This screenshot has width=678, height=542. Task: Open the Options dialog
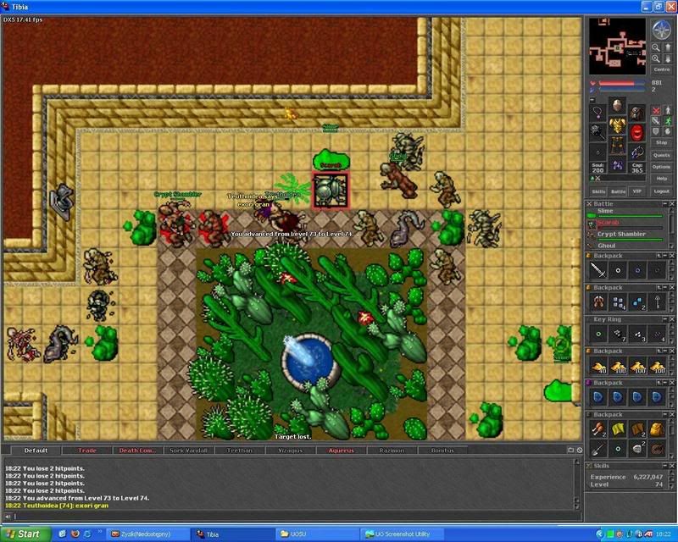[x=662, y=166]
